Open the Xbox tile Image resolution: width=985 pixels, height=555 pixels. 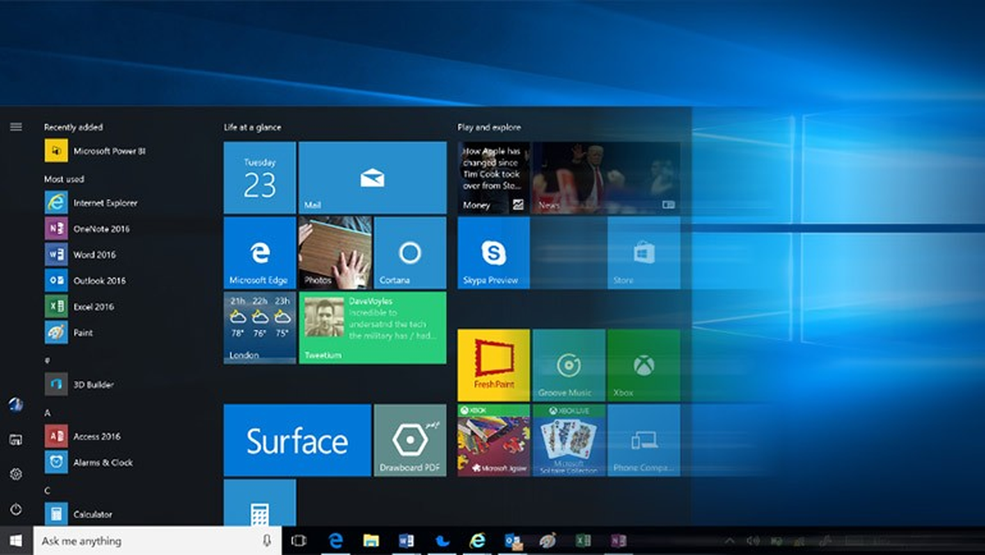(644, 365)
